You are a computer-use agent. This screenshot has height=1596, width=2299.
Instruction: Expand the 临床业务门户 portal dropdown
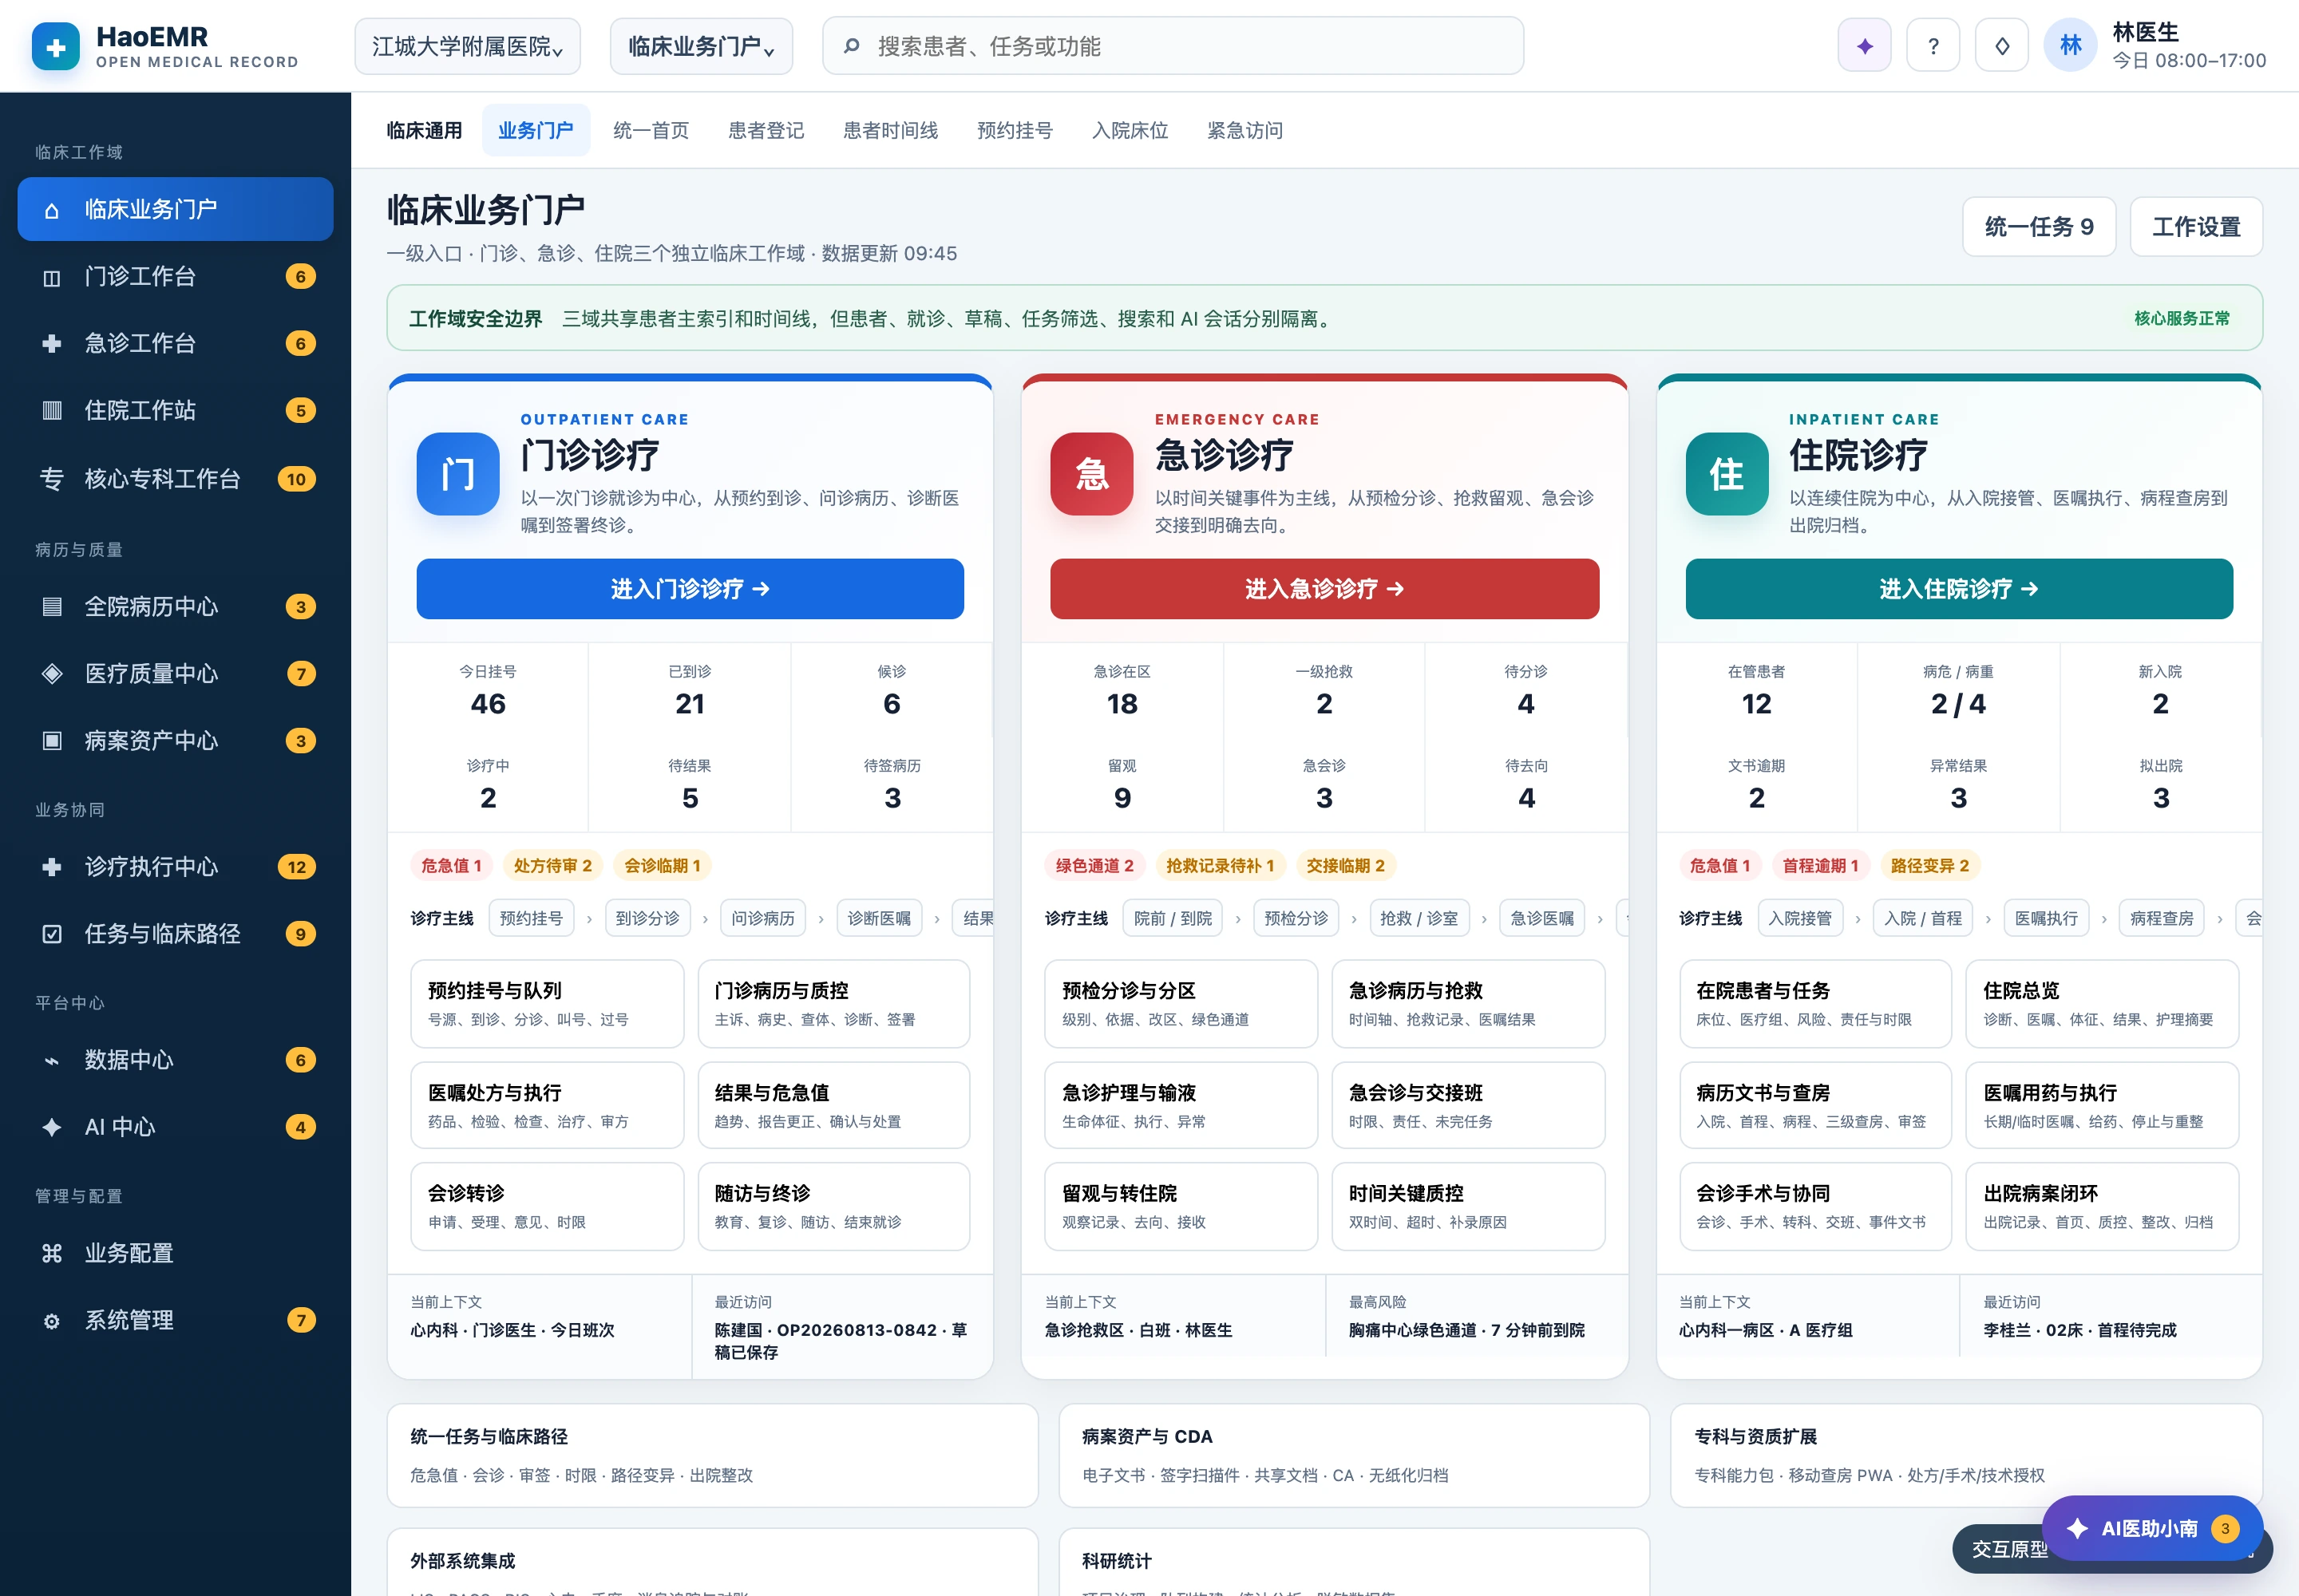coord(702,46)
